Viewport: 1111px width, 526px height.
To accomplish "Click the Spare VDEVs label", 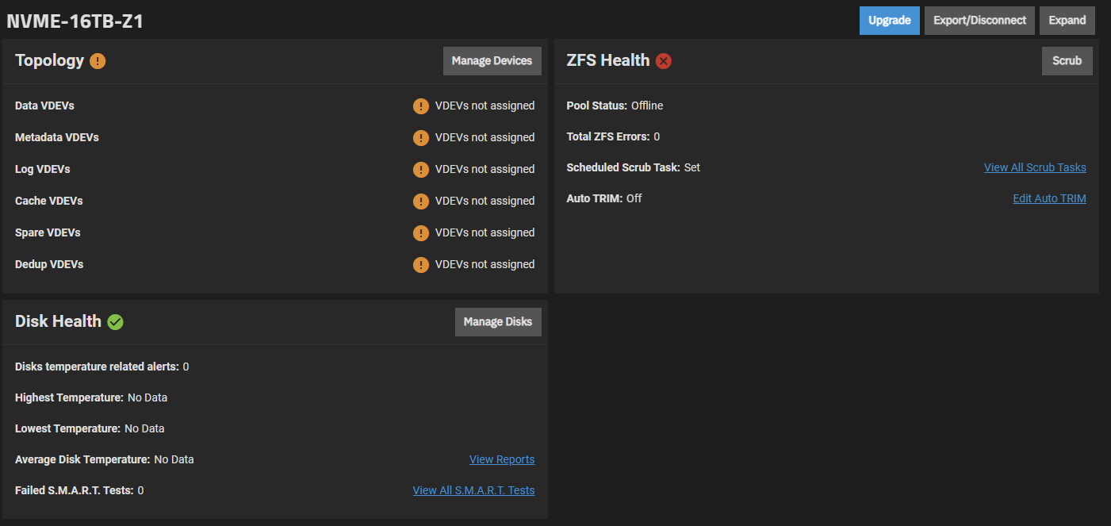I will pyautogui.click(x=48, y=232).
